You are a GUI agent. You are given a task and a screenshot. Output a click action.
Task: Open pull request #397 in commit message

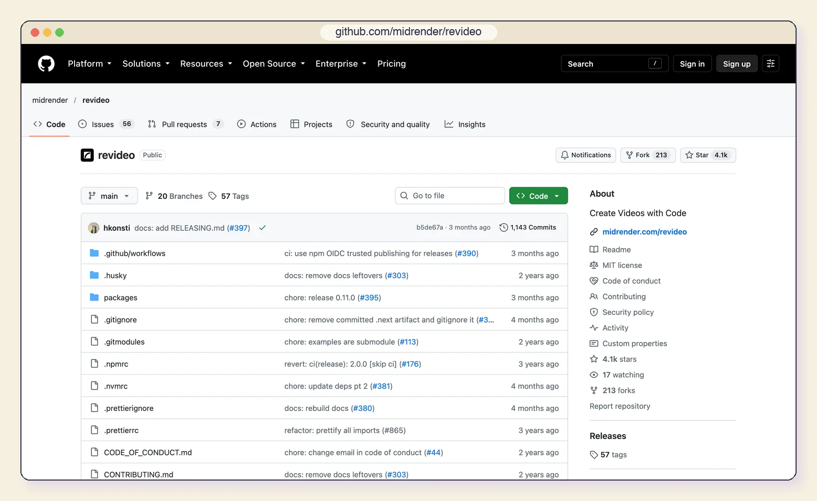(238, 228)
